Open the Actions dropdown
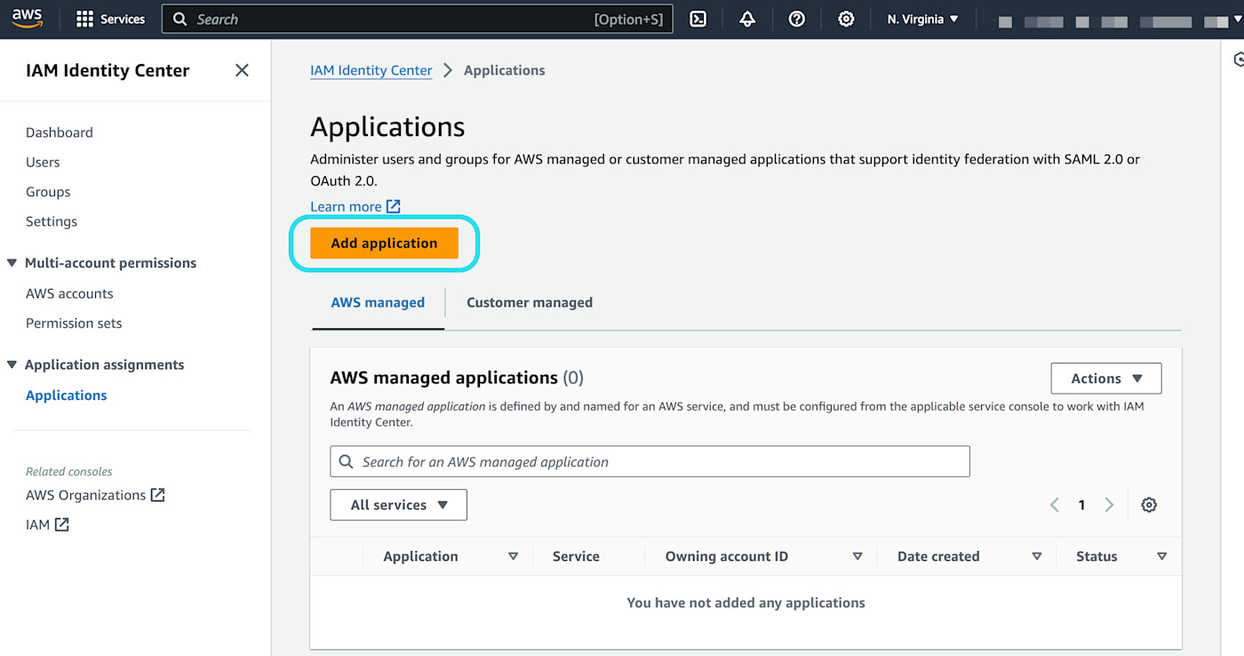The image size is (1244, 656). [x=1105, y=378]
